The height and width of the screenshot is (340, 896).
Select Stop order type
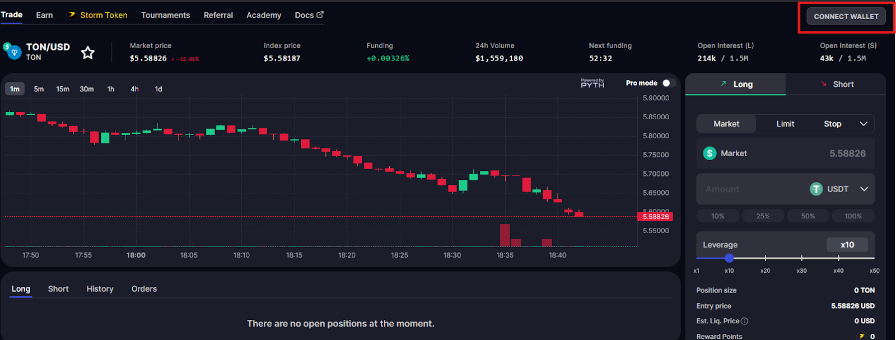pos(832,124)
